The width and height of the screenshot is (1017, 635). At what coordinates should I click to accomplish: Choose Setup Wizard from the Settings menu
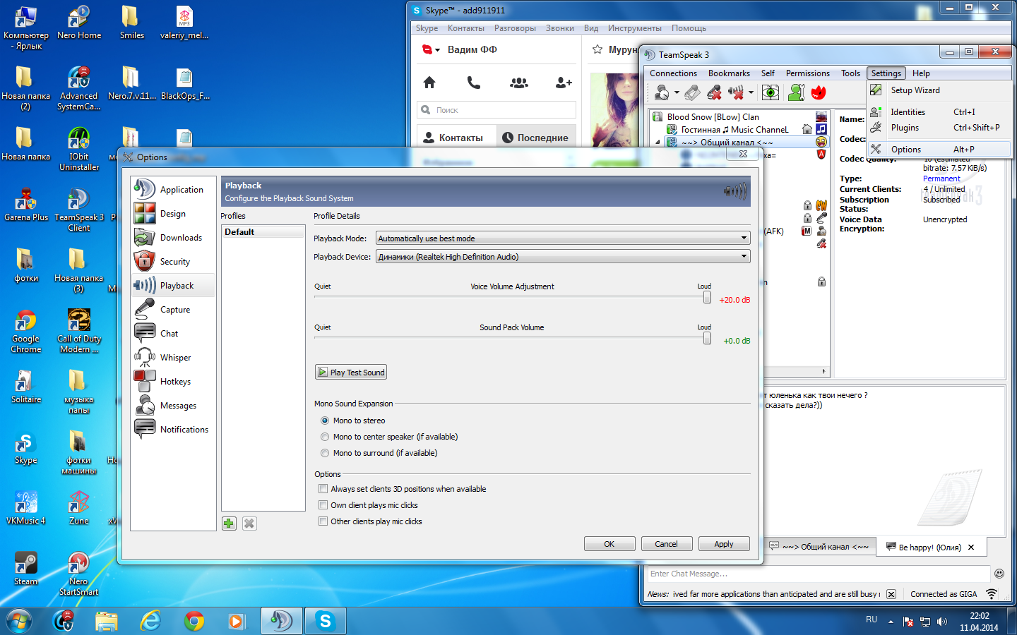939,90
